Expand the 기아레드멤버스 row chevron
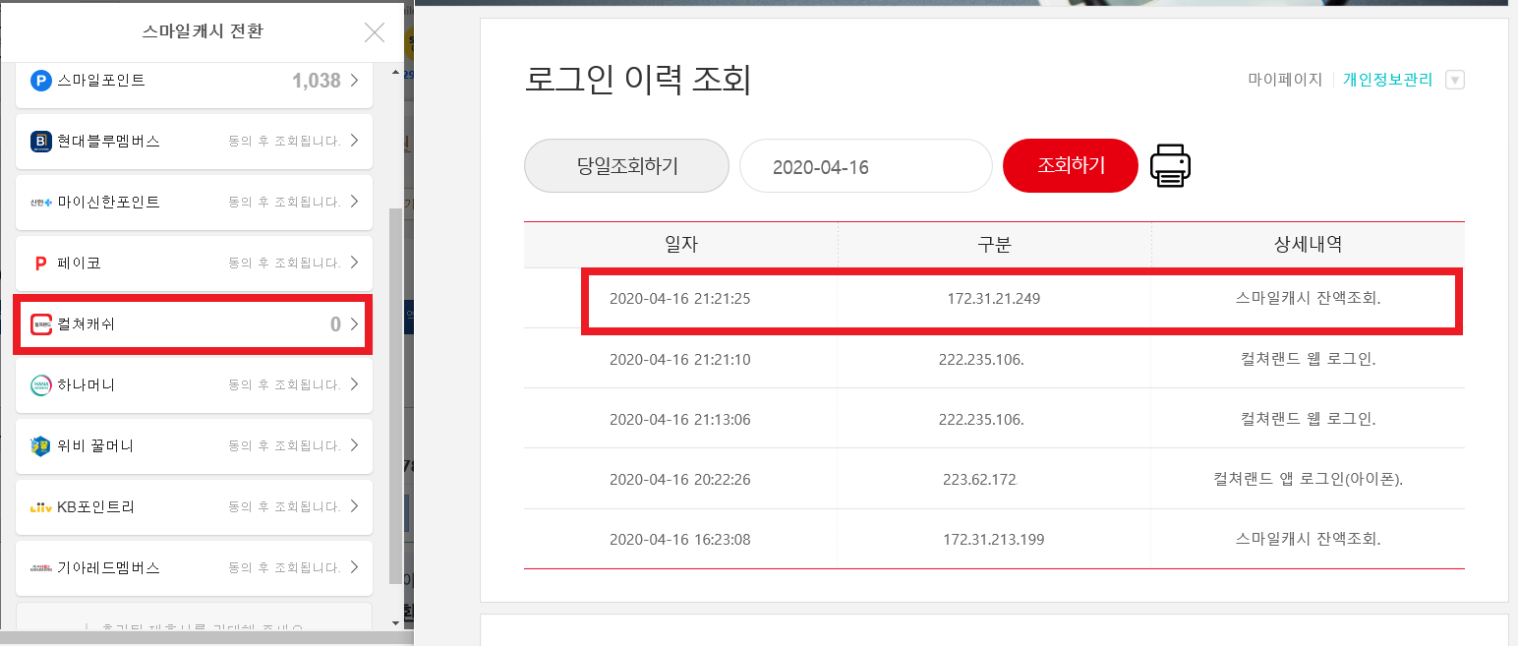 click(x=354, y=567)
